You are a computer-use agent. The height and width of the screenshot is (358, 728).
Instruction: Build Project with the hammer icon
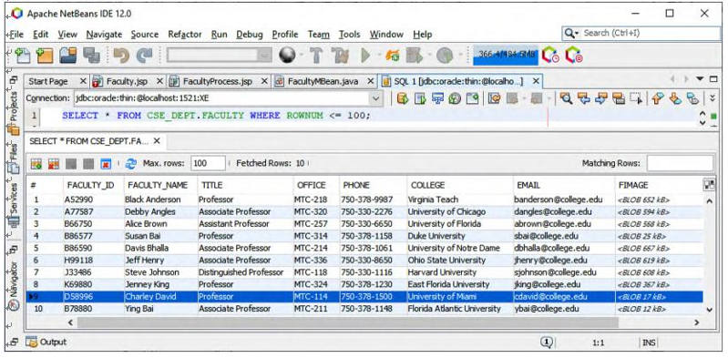pyautogui.click(x=316, y=56)
